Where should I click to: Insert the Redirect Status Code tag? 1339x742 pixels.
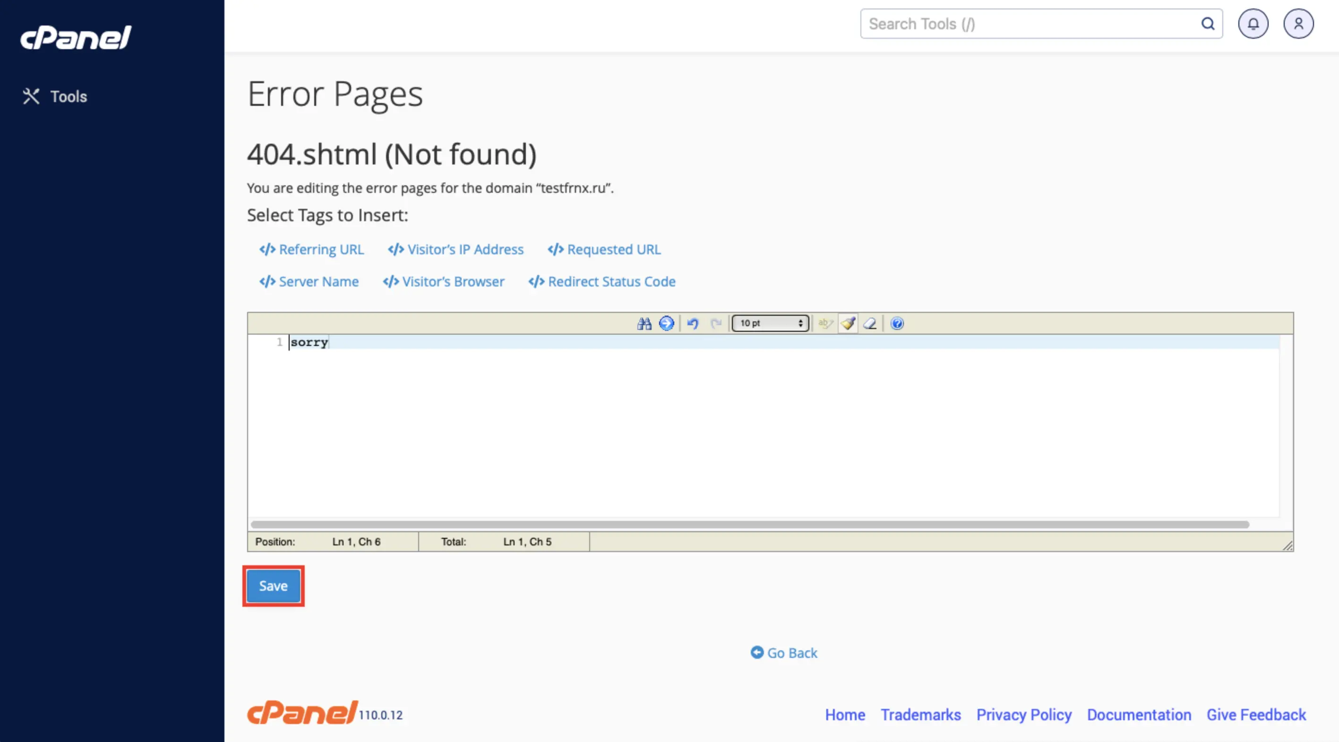(x=602, y=282)
